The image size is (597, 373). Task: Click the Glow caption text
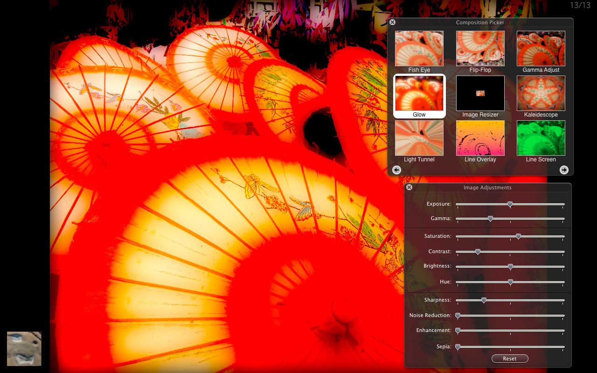419,115
